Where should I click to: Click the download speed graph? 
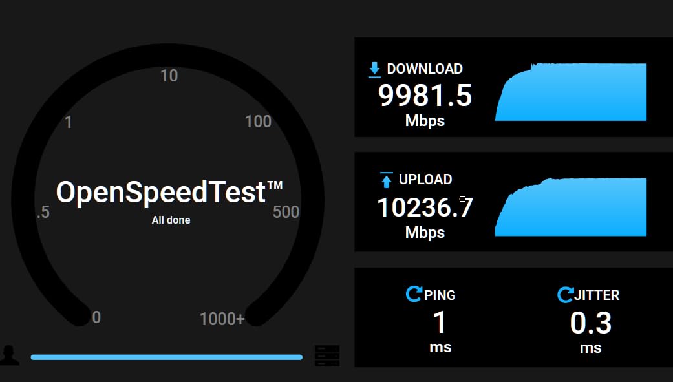(x=572, y=92)
